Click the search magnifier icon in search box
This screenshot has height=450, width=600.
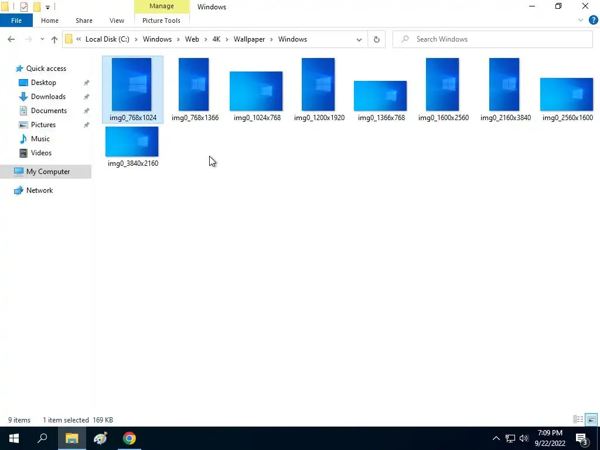(x=405, y=39)
